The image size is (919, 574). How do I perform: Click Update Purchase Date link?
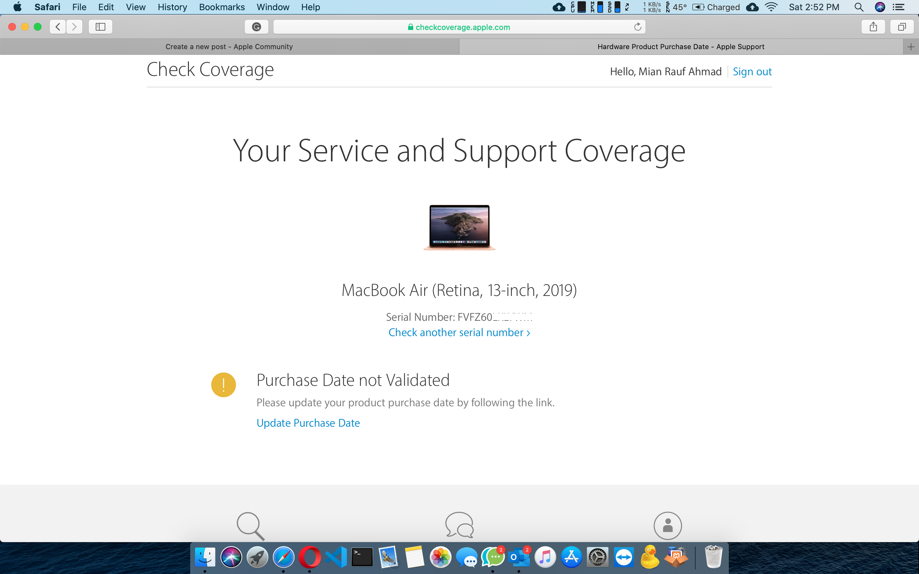[x=308, y=423]
